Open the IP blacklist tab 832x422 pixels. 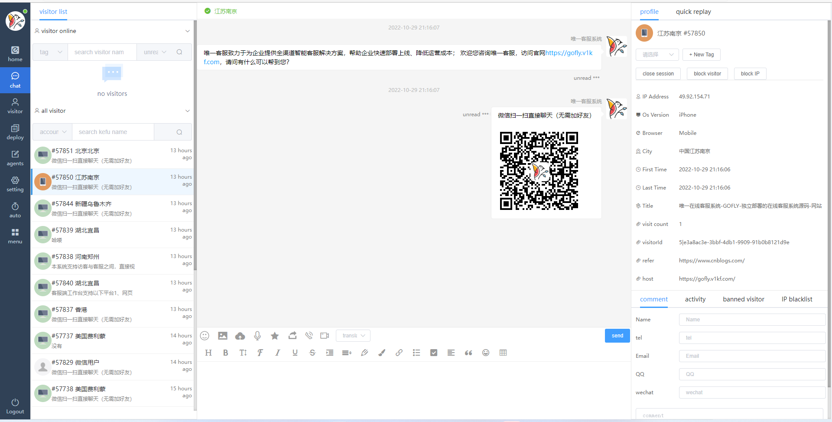pyautogui.click(x=797, y=299)
